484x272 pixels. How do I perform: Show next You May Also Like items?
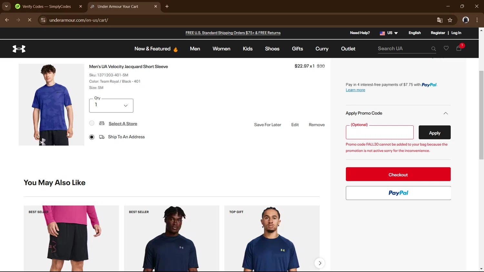click(x=320, y=263)
